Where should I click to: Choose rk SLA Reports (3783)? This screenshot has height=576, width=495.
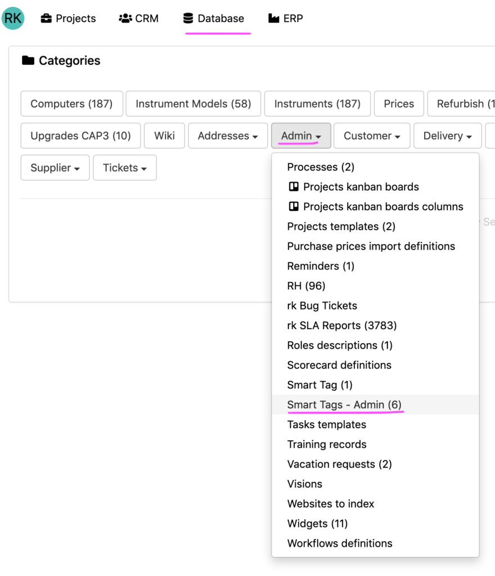[341, 325]
